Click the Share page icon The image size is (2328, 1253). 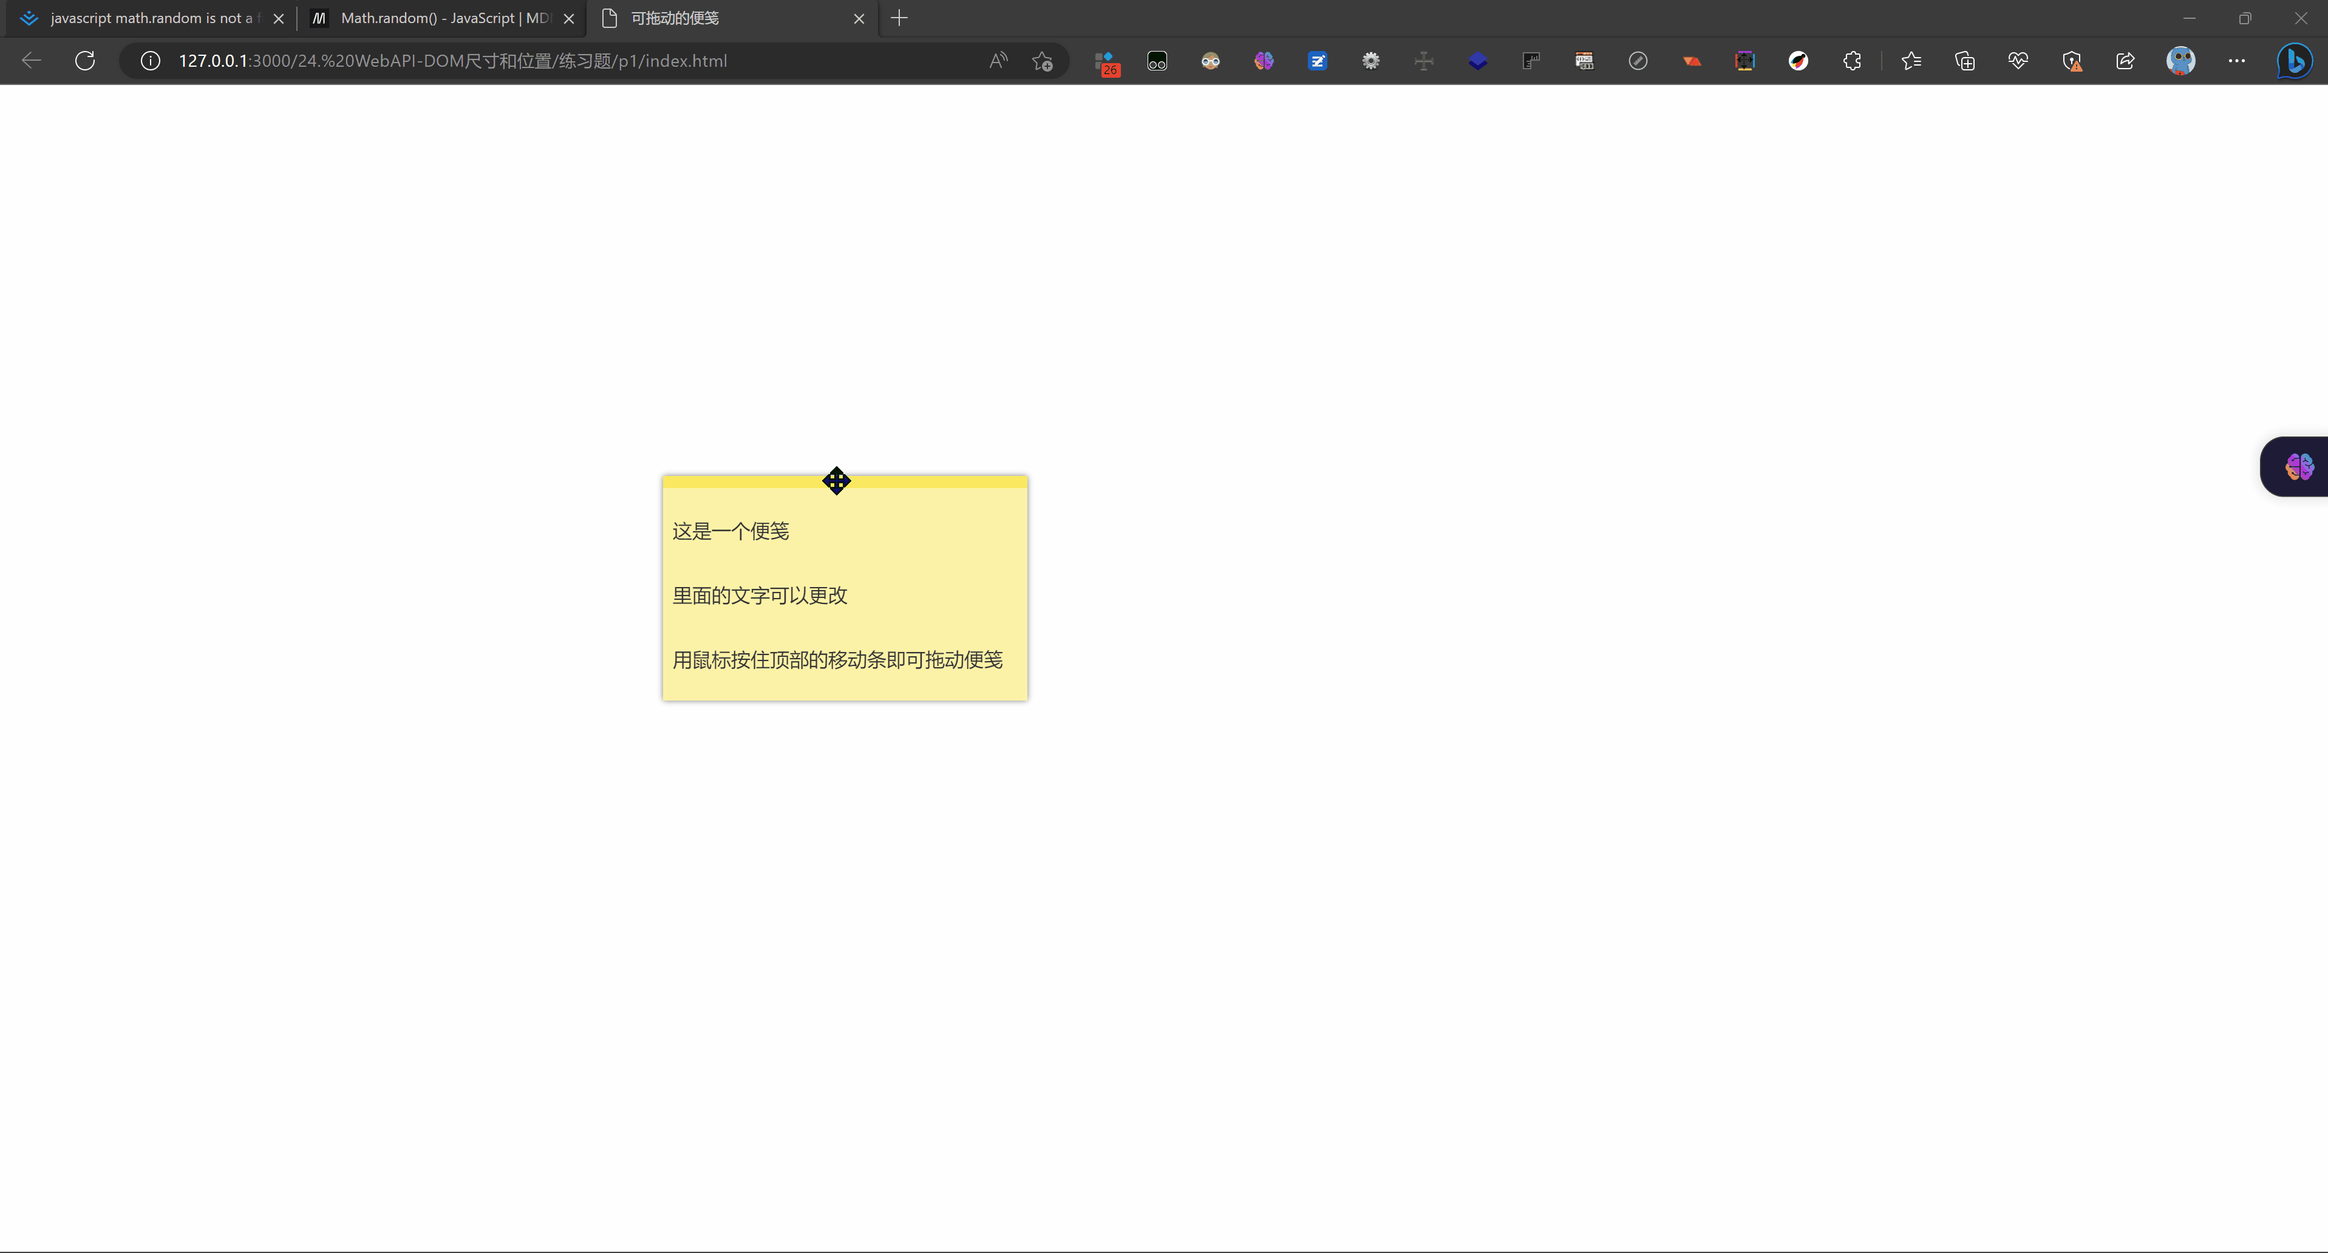coord(2125,61)
